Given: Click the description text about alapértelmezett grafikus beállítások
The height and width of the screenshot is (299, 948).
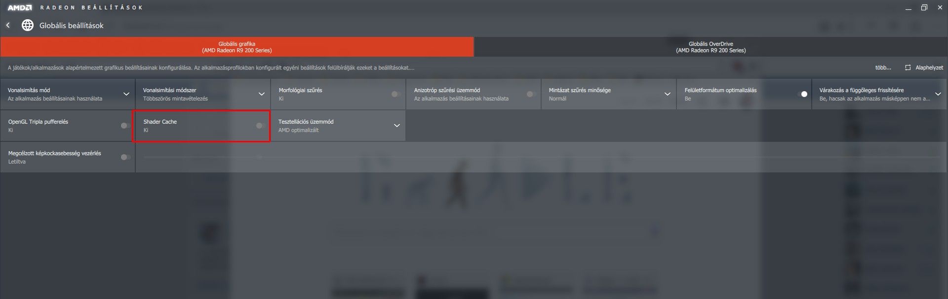Looking at the screenshot, I should pyautogui.click(x=211, y=67).
